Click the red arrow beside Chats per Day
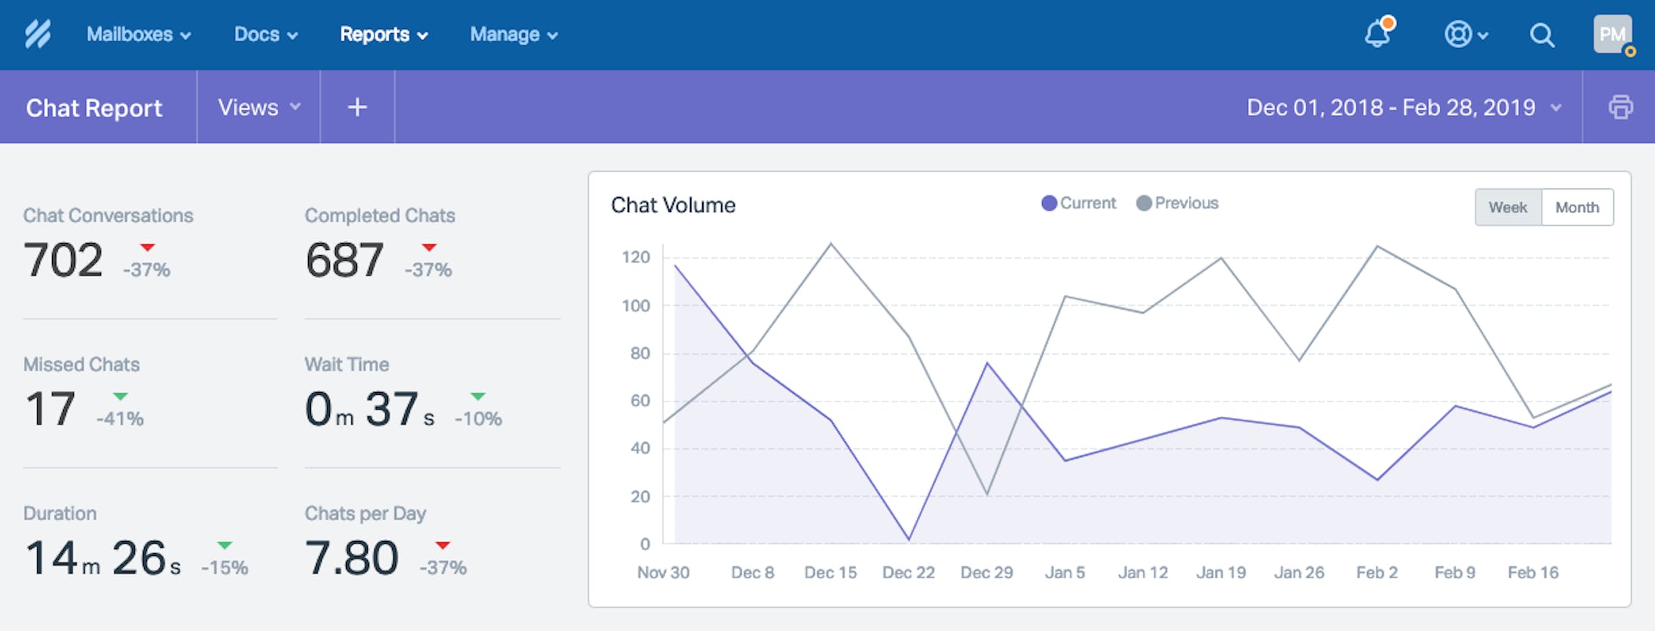The image size is (1655, 631). coord(443,545)
